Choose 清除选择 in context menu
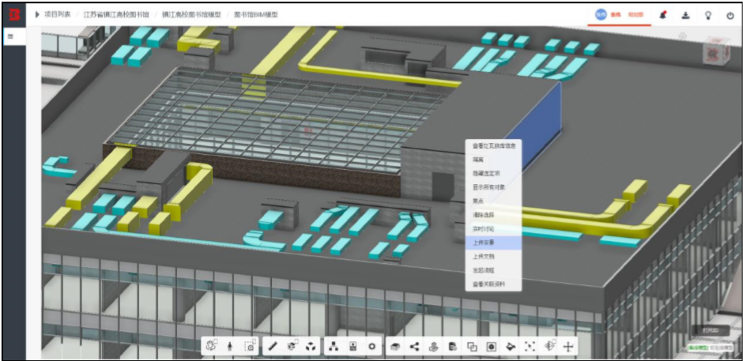 (x=493, y=215)
